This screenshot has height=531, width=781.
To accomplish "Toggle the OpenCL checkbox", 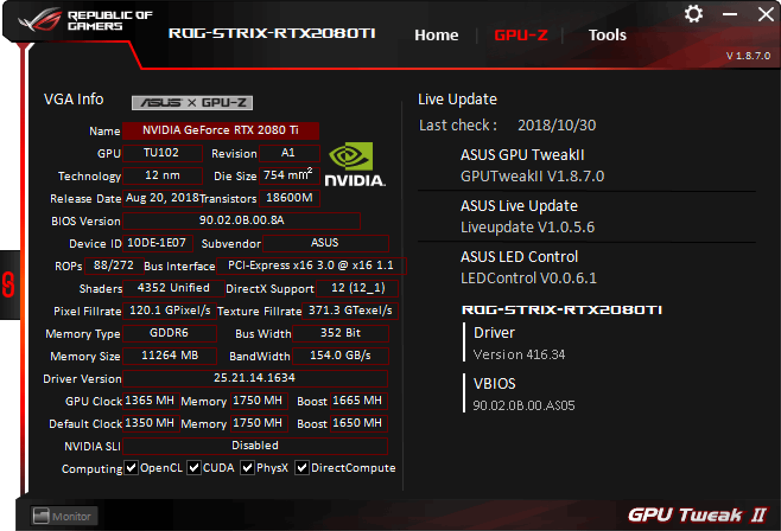I will point(131,468).
